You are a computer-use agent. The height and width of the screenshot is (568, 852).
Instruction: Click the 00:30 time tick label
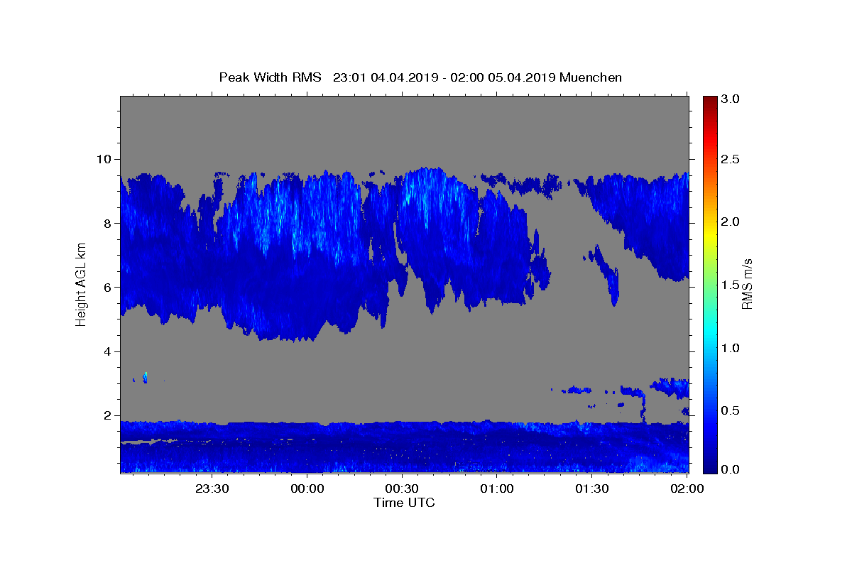(402, 488)
